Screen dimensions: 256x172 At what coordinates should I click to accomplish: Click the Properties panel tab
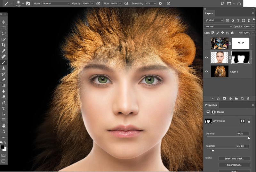211,105
